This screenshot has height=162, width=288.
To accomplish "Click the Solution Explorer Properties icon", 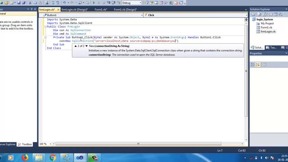I will pyautogui.click(x=253, y=14).
